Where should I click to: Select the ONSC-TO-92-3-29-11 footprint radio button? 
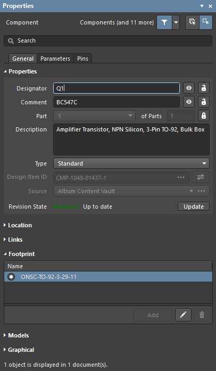[11, 277]
